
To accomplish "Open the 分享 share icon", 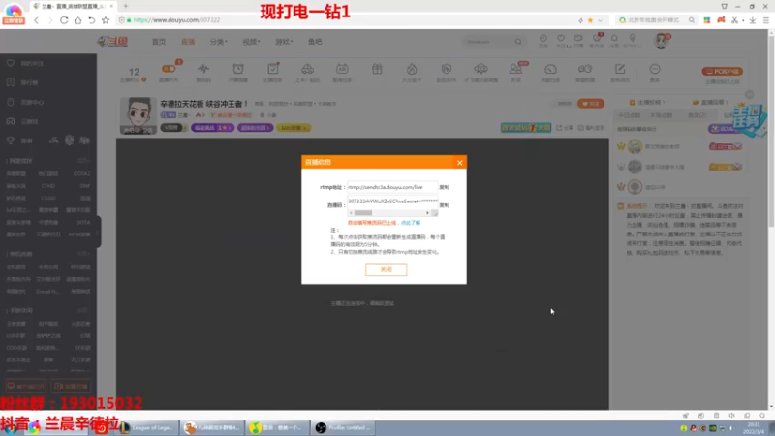I will pos(565,128).
